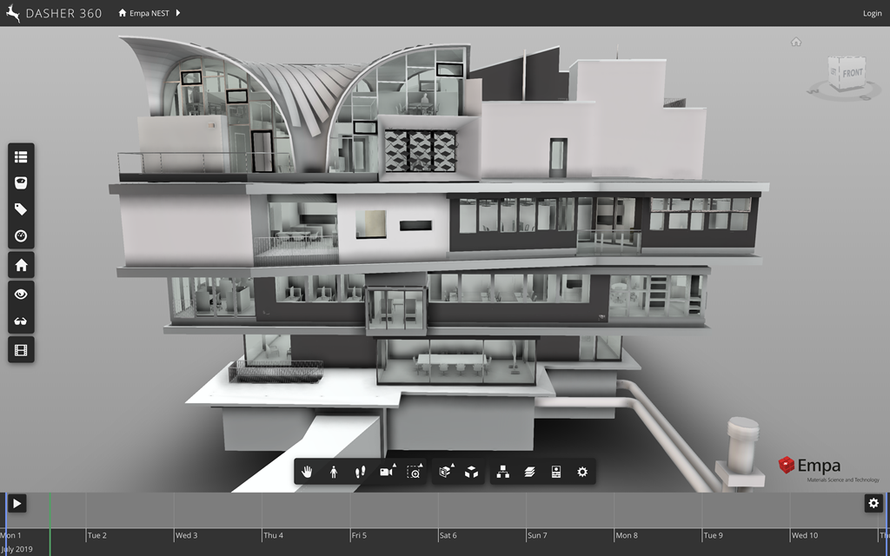Click the sensor scale icon in sidebar

[x=21, y=182]
